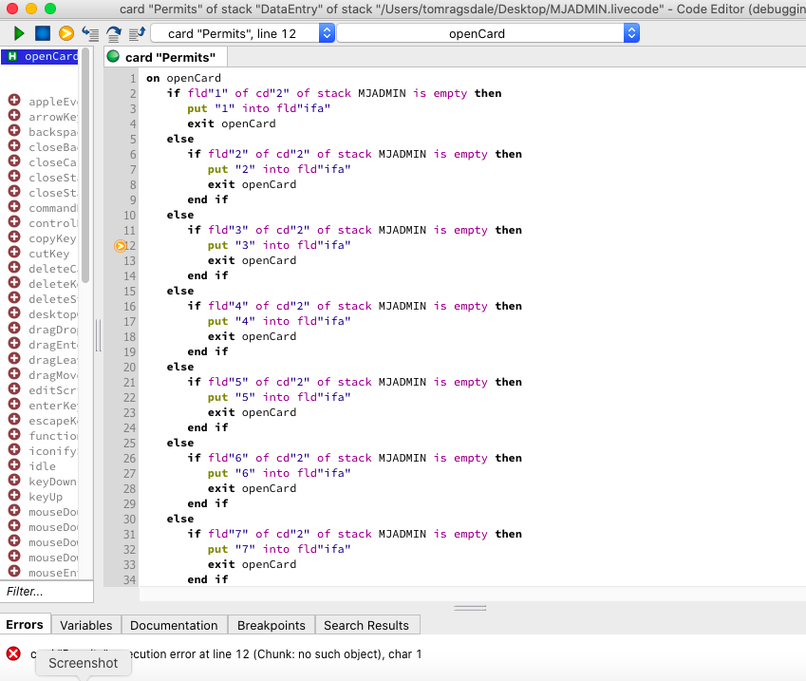The image size is (806, 681).
Task: Open the openCard handler dropdown
Action: (x=488, y=33)
